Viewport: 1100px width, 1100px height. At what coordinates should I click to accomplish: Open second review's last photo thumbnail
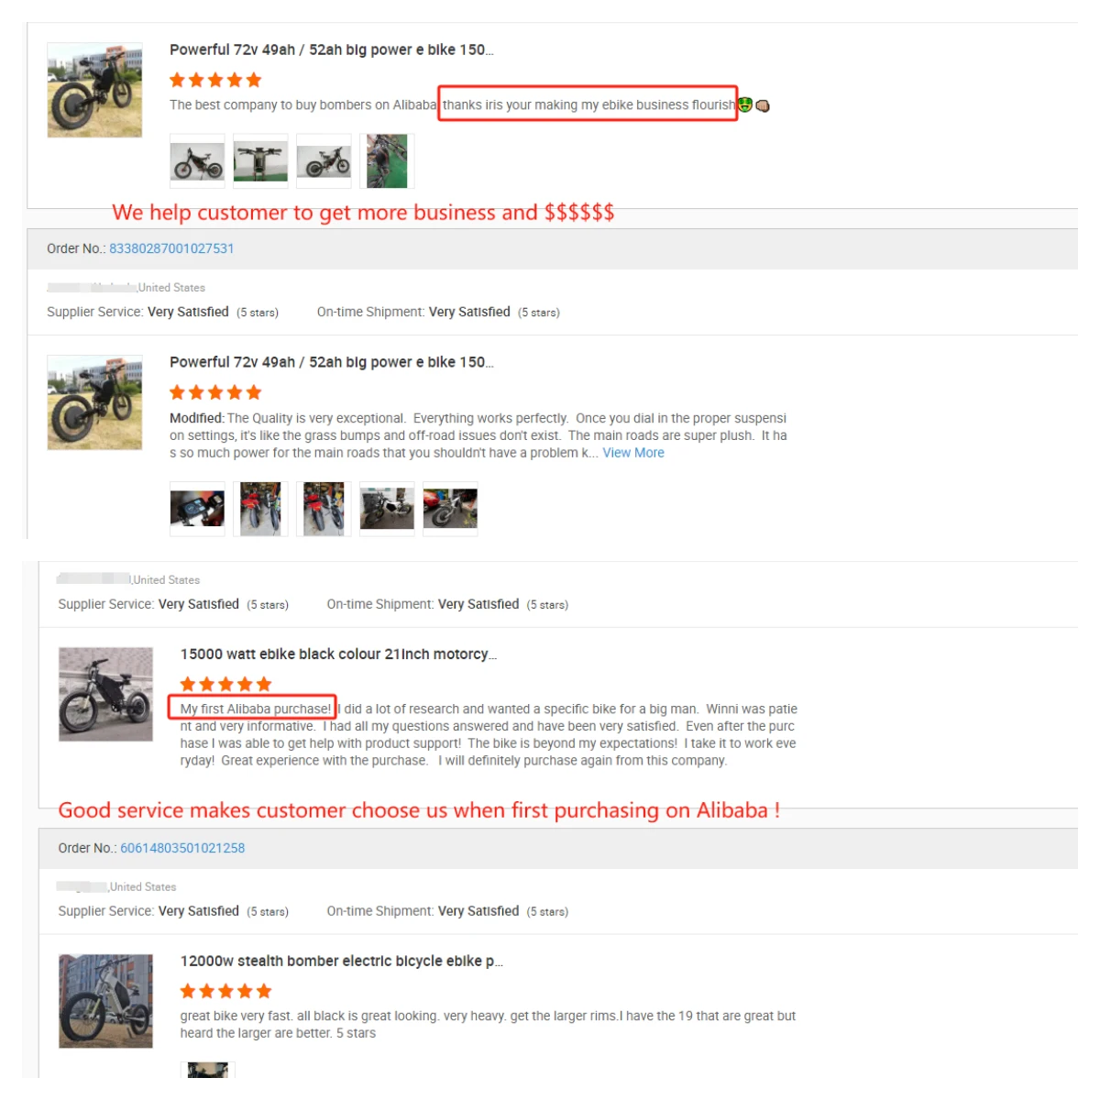pos(450,509)
